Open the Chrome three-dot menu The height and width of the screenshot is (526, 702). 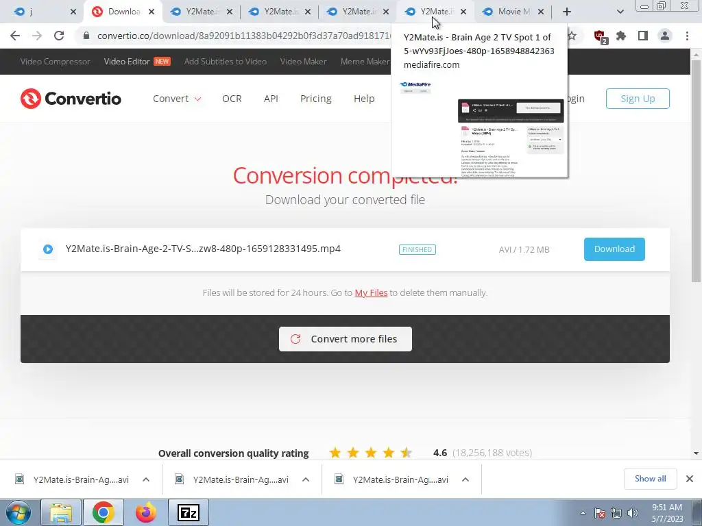click(687, 36)
